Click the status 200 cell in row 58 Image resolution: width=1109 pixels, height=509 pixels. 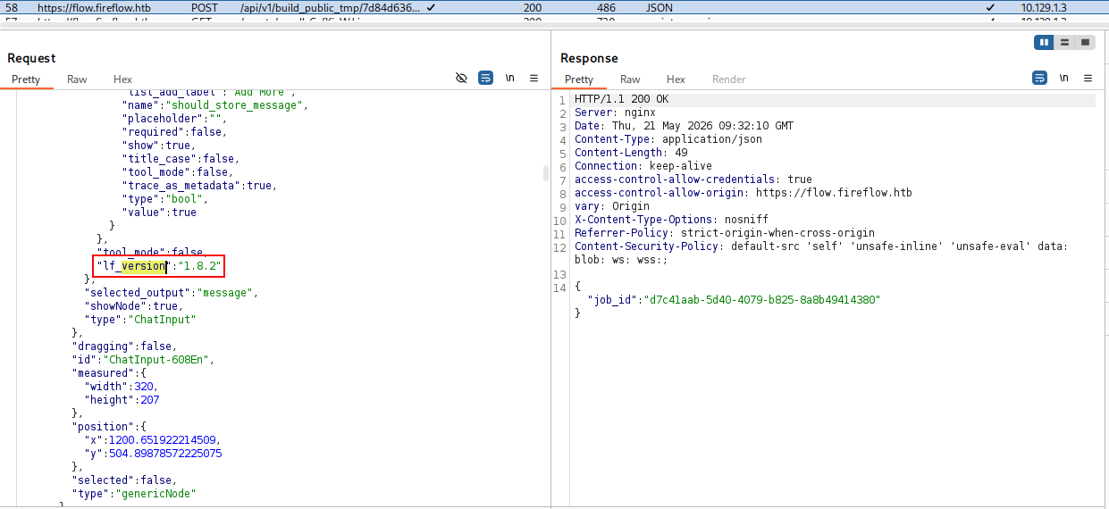(x=533, y=7)
